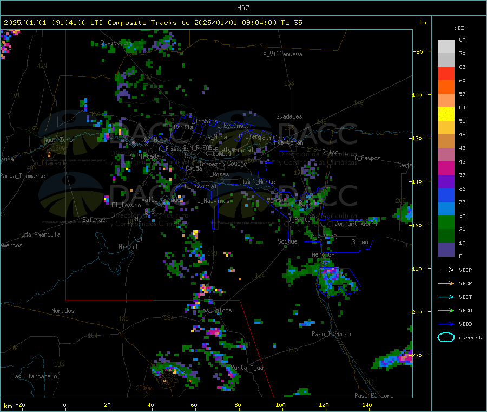Click the El_Desvio map label

click(x=127, y=205)
